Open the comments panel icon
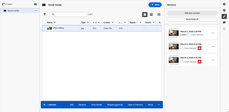229x112 pixels. pos(224,22)
